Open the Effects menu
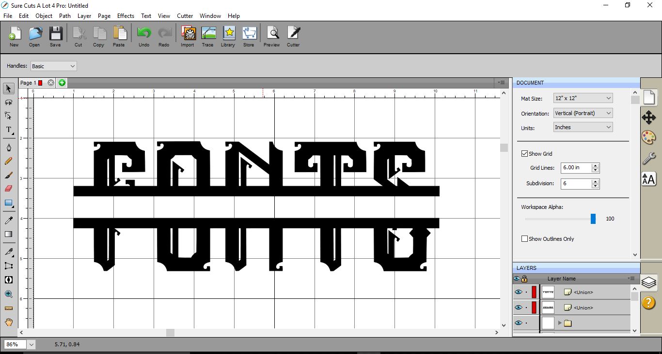The image size is (662, 354). [126, 16]
